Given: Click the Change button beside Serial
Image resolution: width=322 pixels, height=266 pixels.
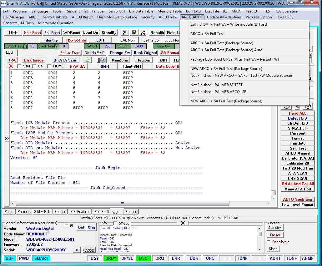Looking at the screenshot, I should point(89,250).
